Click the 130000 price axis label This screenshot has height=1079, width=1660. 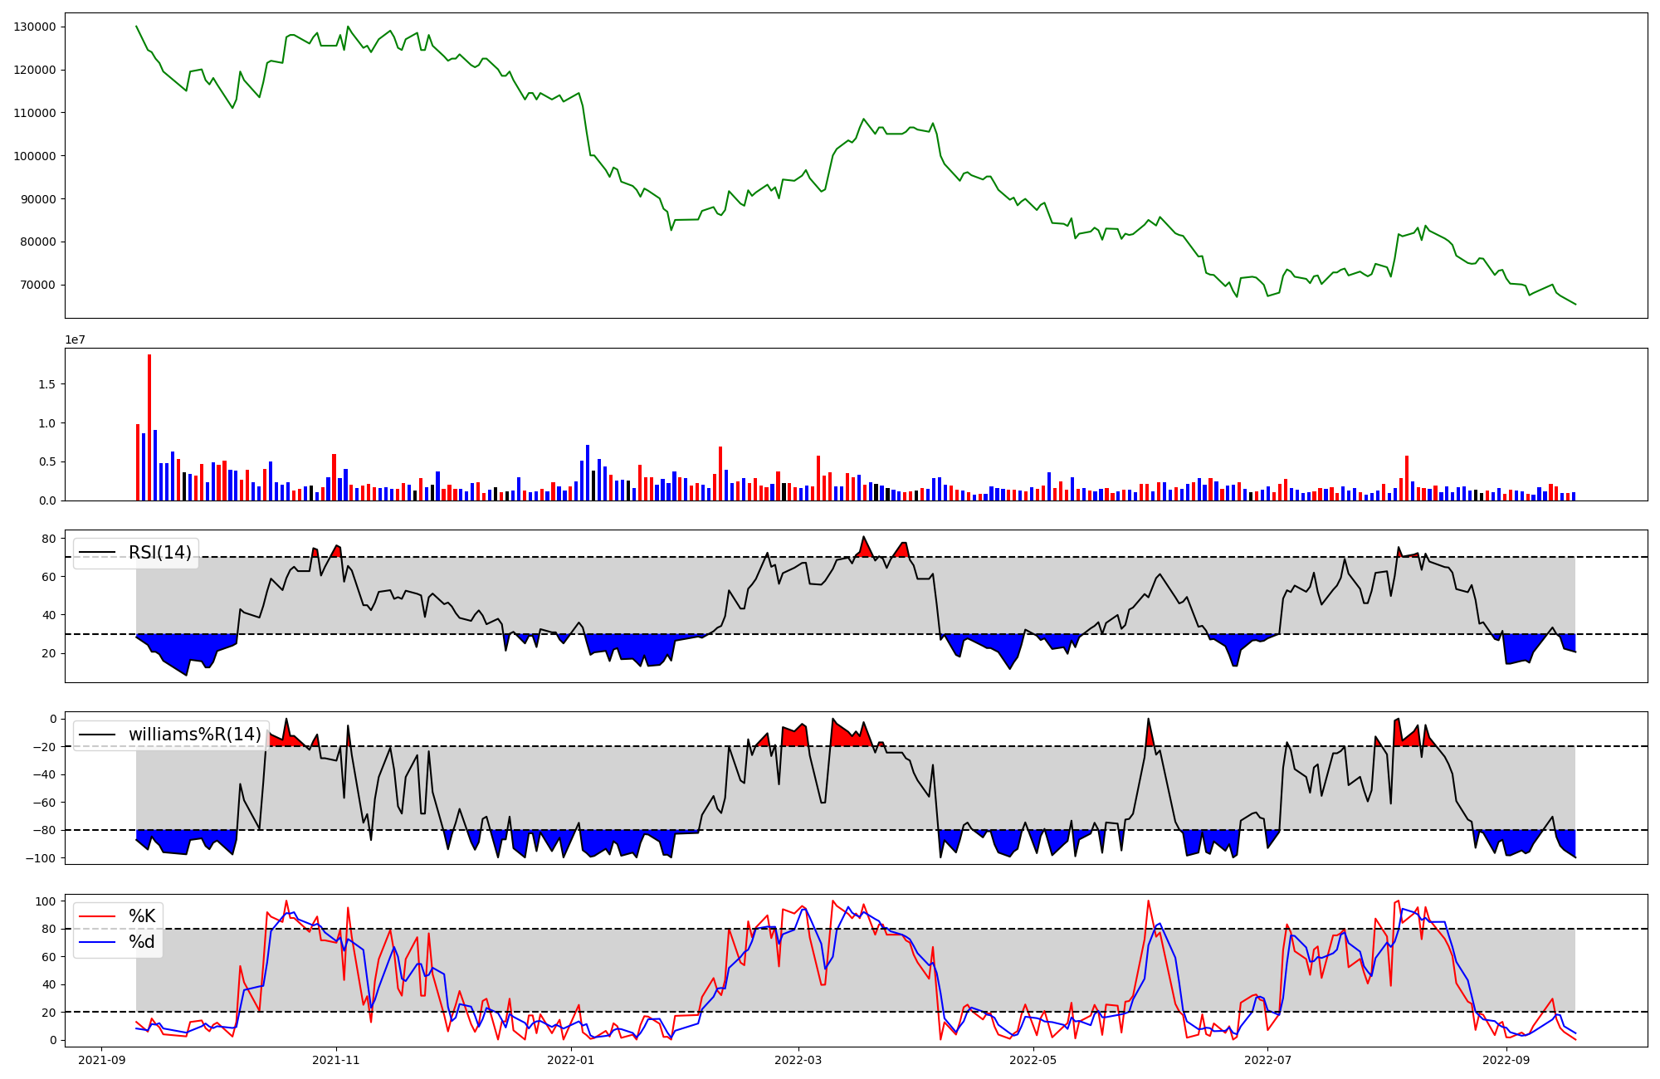[35, 27]
